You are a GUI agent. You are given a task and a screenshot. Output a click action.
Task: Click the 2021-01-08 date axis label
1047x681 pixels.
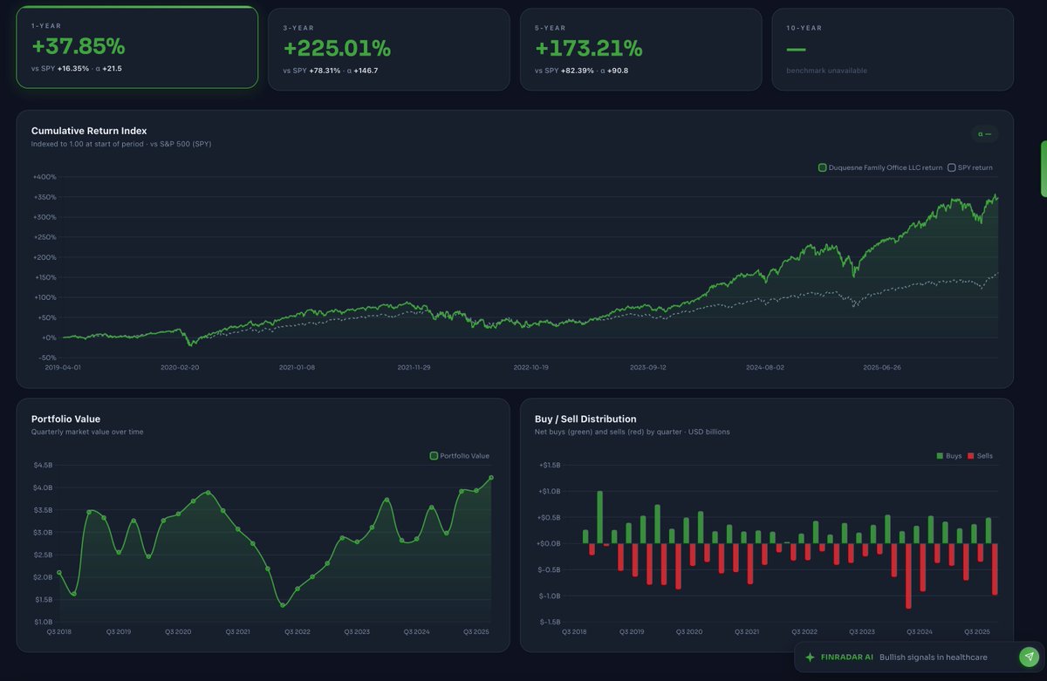(297, 367)
